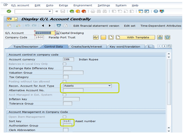Open the command field dropdown arrow
The width and height of the screenshot is (184, 134).
pyautogui.click(x=50, y=11)
